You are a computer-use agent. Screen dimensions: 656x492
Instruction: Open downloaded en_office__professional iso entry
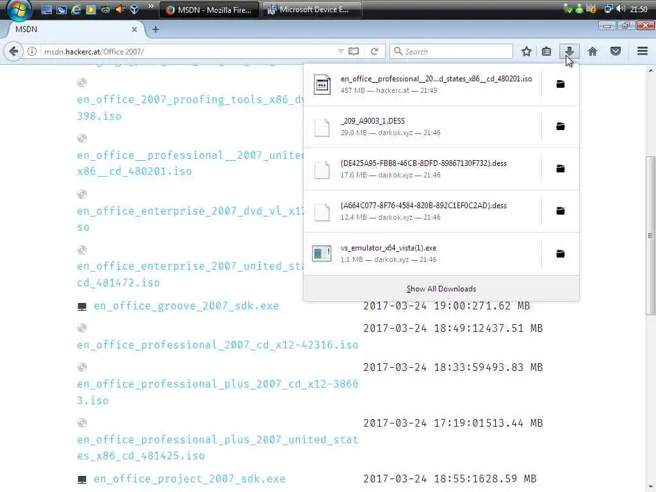[x=423, y=84]
